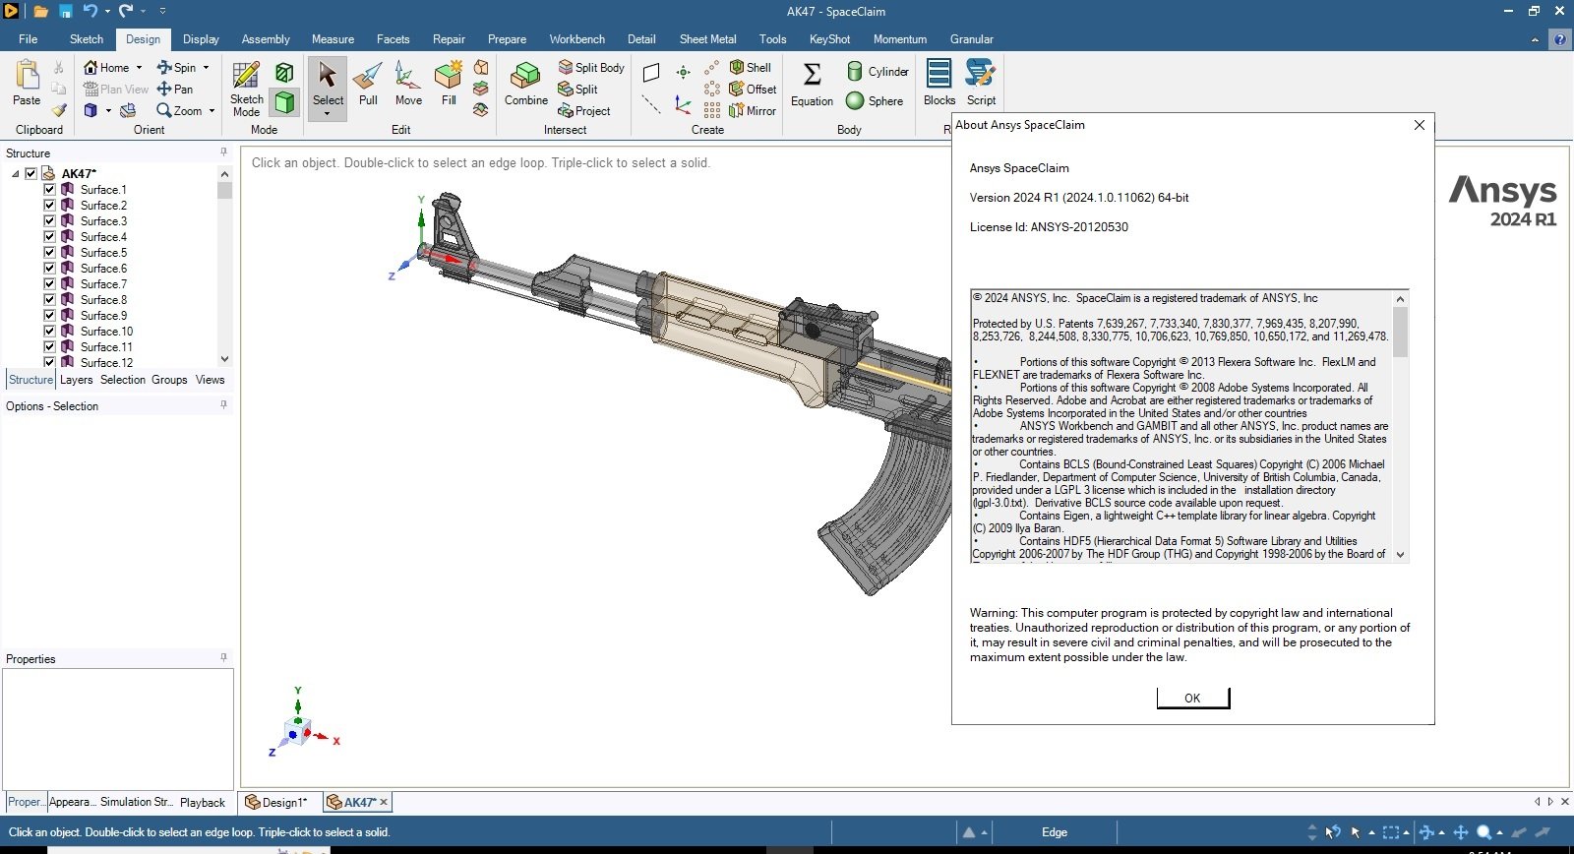Image resolution: width=1574 pixels, height=854 pixels.
Task: Activate the Offset tool
Action: pos(753,89)
